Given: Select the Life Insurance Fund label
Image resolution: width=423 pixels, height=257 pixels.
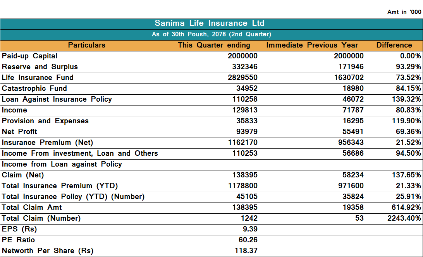Looking at the screenshot, I should pyautogui.click(x=38, y=78).
